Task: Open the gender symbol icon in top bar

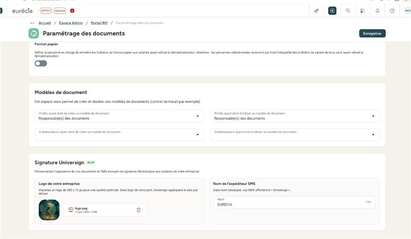Action: [x=316, y=11]
